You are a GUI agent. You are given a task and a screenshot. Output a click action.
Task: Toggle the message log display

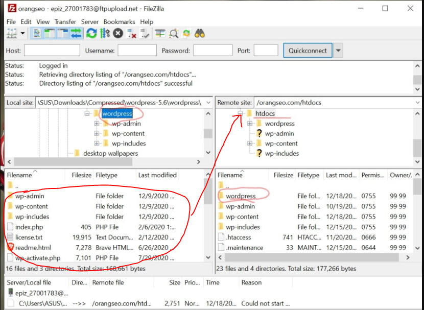pyautogui.click(x=36, y=34)
